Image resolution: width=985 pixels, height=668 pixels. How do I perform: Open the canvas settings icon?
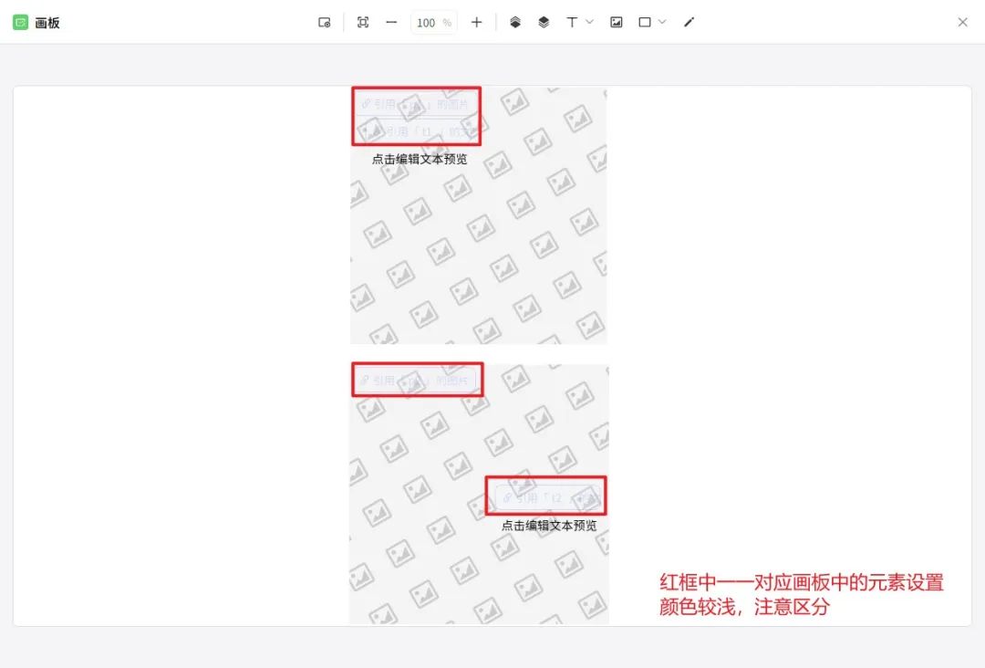pyautogui.click(x=324, y=23)
